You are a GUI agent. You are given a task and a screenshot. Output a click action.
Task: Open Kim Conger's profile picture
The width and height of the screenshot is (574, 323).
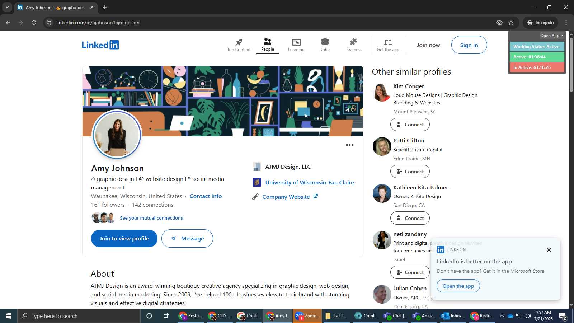(x=382, y=92)
